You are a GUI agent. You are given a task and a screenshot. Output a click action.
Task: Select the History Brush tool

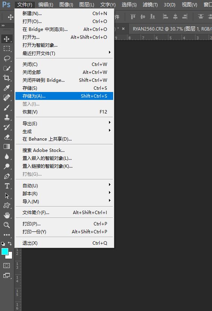pos(7,127)
